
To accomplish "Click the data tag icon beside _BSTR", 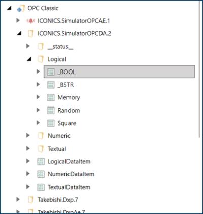I will point(51,85).
